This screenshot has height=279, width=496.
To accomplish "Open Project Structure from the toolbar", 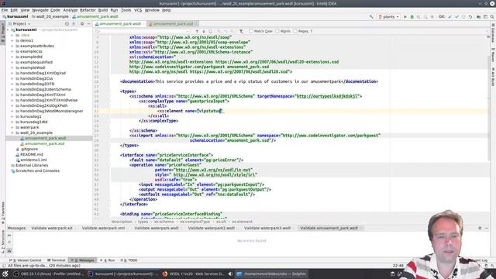I will pos(478,16).
